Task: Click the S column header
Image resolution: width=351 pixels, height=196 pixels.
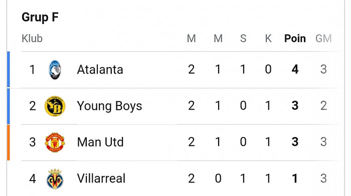Action: tap(243, 38)
